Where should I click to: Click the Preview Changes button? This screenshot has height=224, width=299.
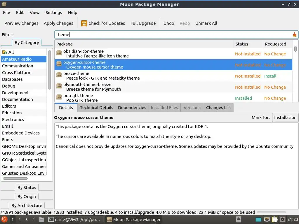click(21, 23)
